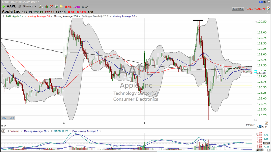Viewport: 271px width, 152px height.
Task: Select the F scale mode
Action: tap(266, 127)
